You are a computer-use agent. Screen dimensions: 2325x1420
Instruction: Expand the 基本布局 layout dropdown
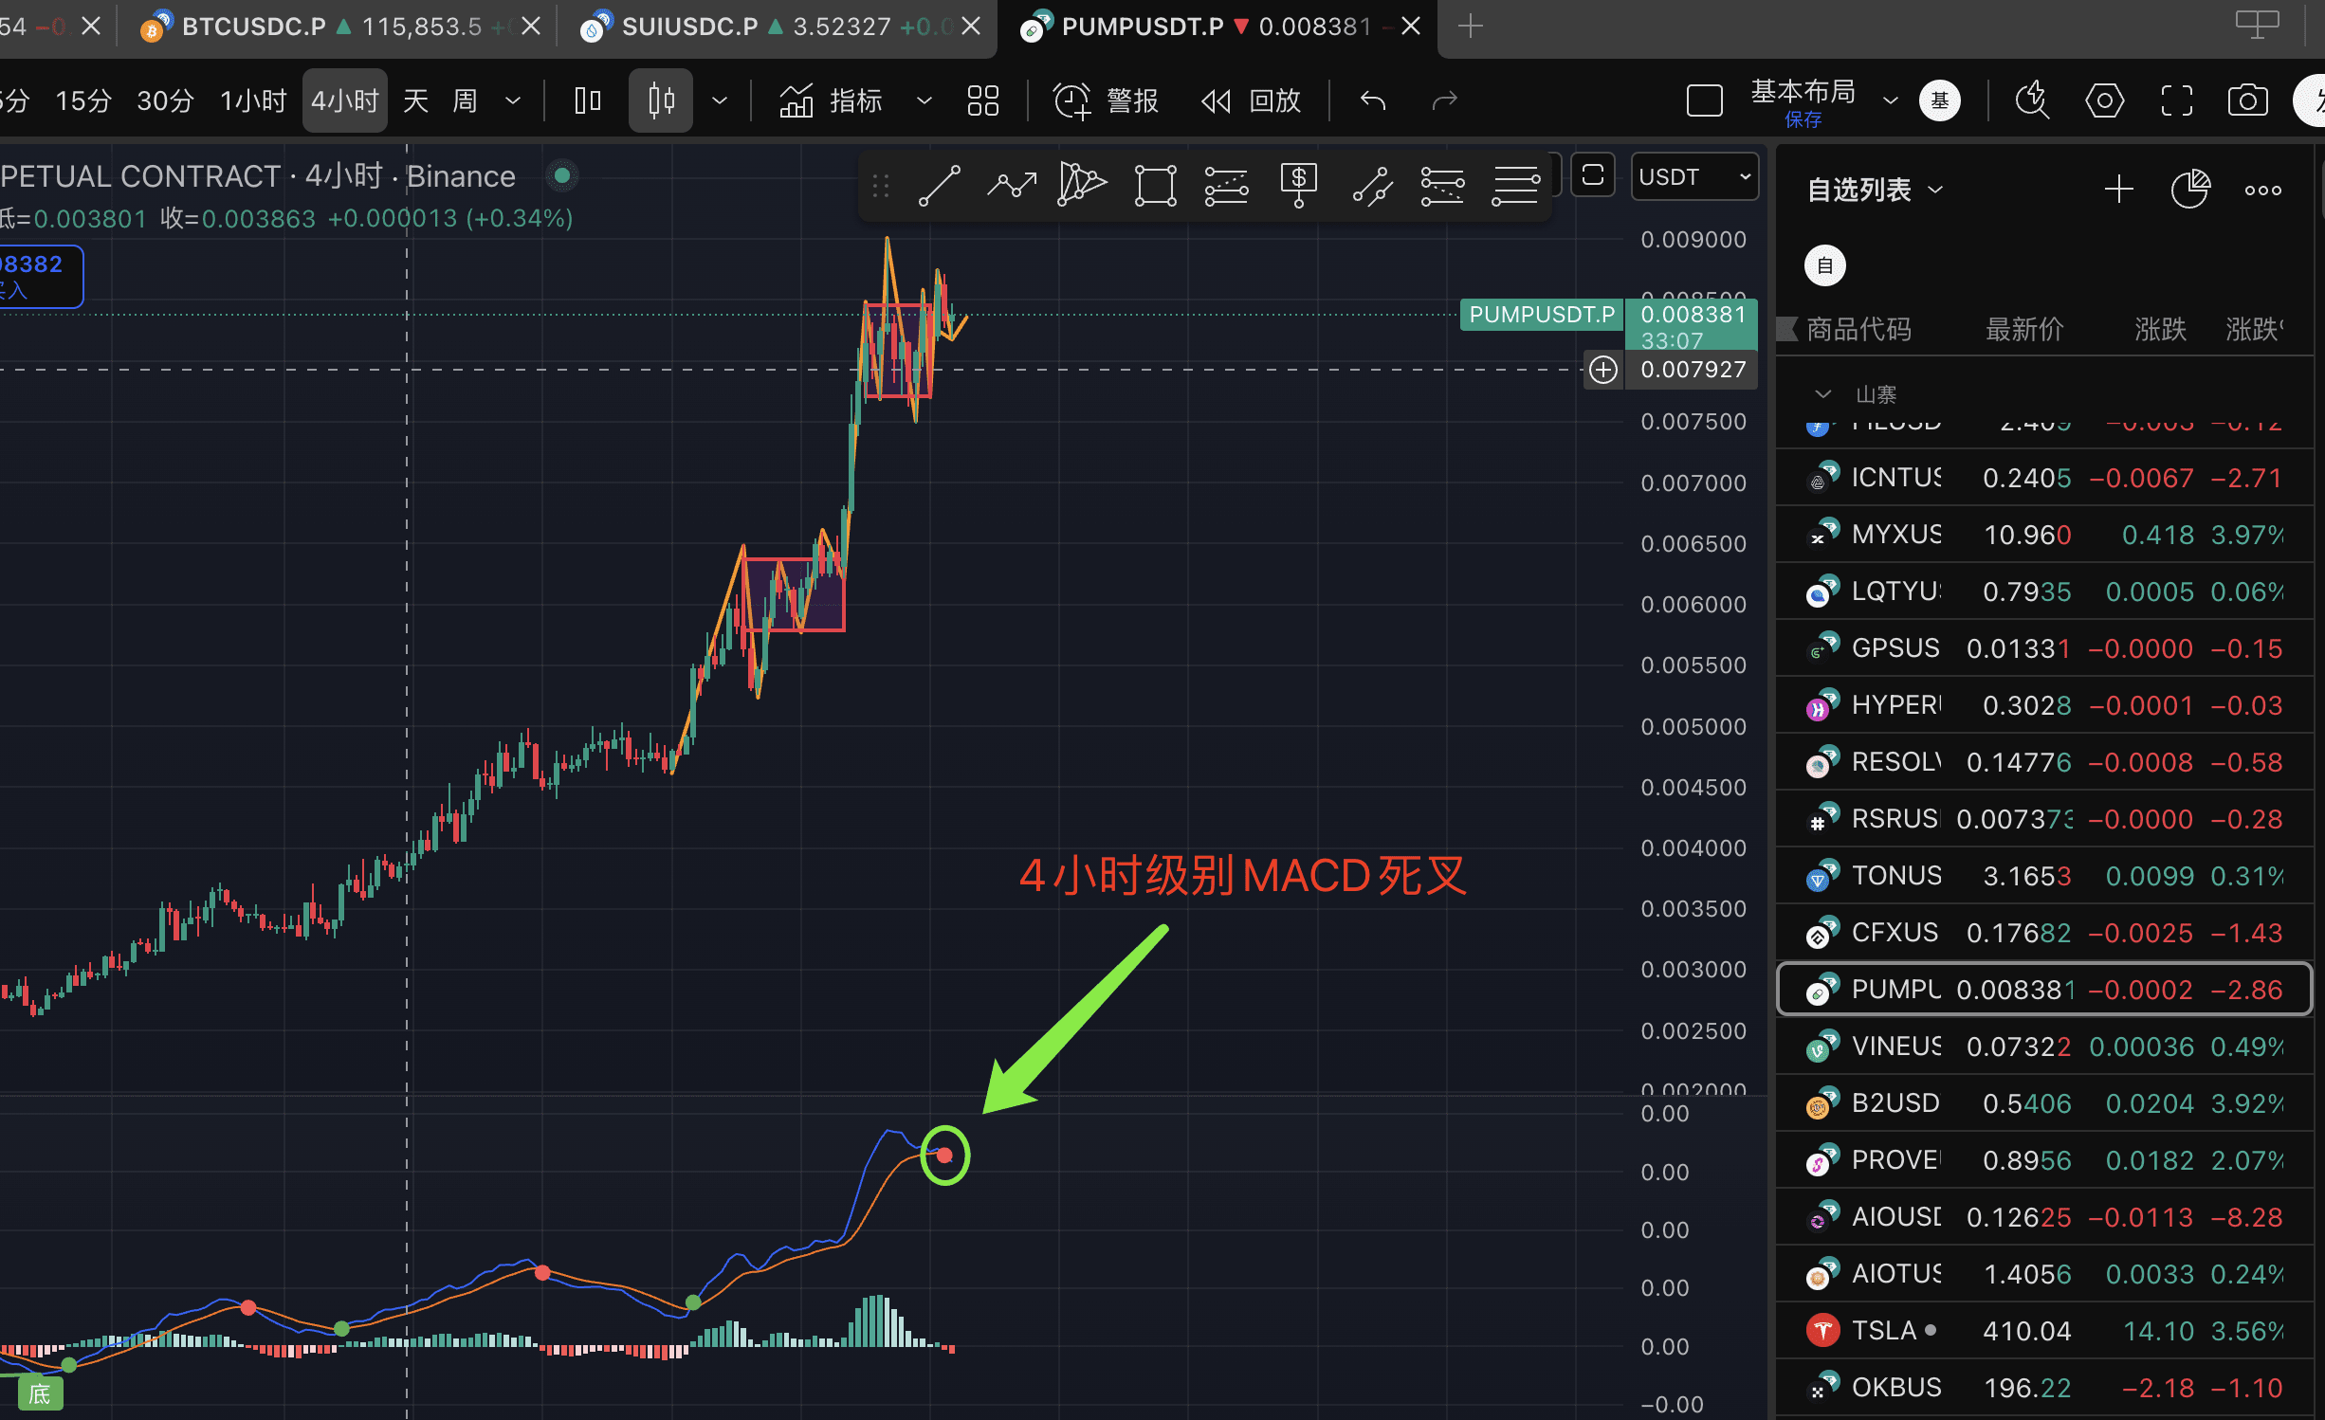pos(1890,100)
